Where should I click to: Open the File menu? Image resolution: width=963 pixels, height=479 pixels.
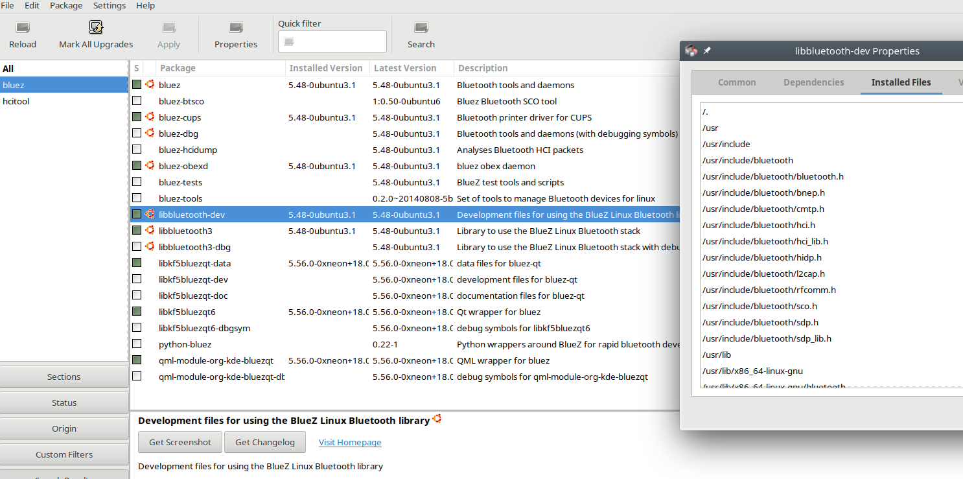(8, 5)
